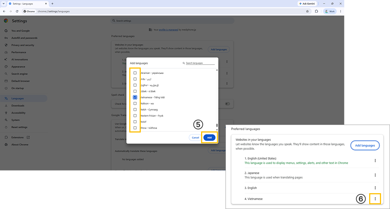Check the Welsh language checkbox
This screenshot has height=209, width=390.
tap(135, 110)
